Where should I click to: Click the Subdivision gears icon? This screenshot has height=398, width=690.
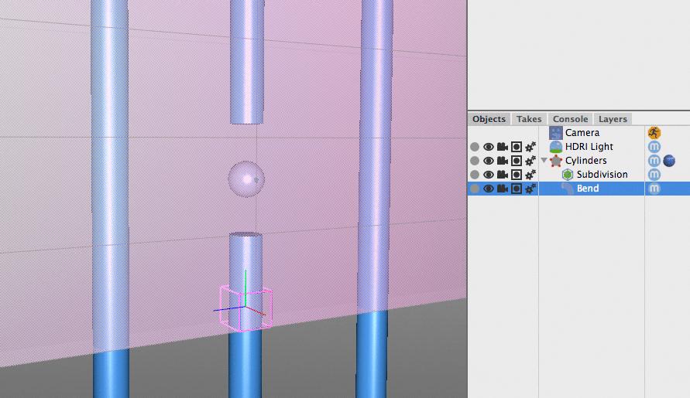pos(530,175)
